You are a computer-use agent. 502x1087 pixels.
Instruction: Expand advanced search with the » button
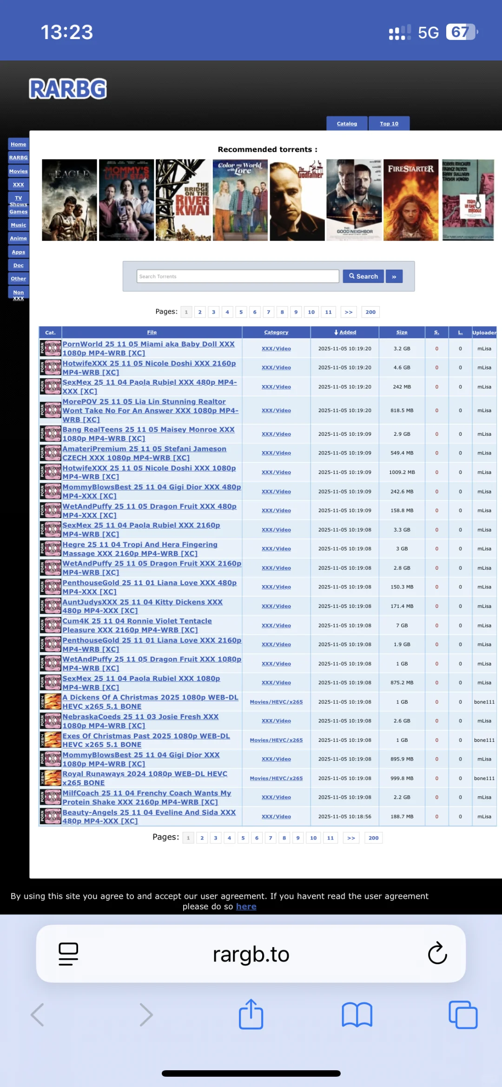pos(394,276)
